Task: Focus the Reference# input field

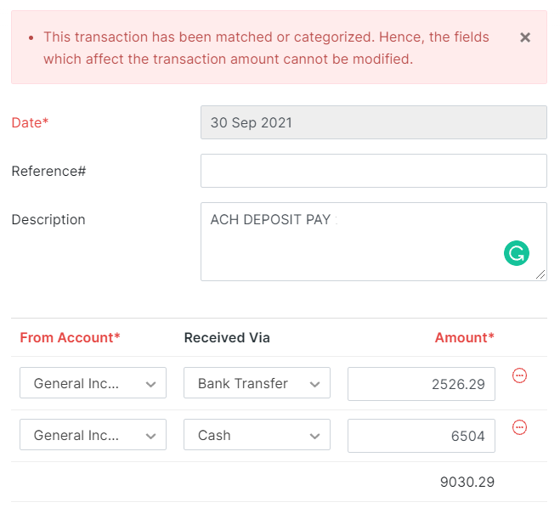Action: coord(374,171)
